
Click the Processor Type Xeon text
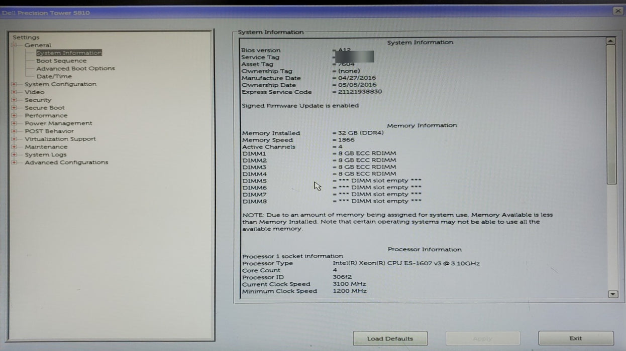coord(406,263)
